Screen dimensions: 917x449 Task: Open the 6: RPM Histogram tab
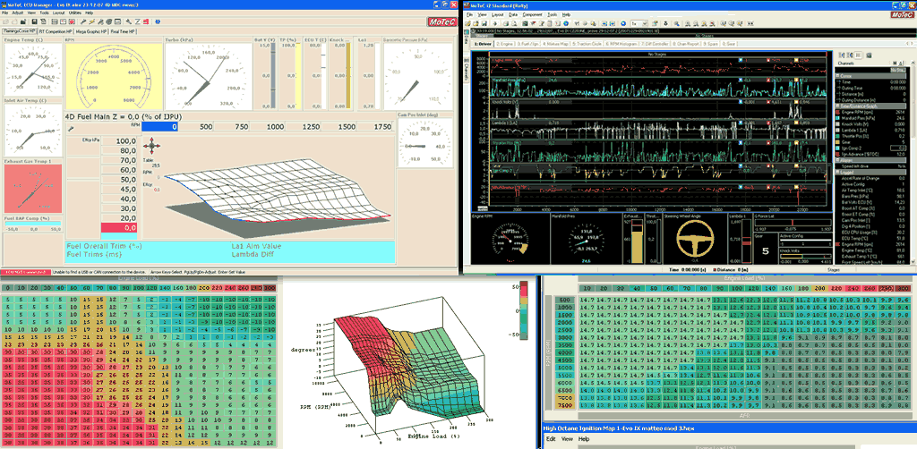(621, 44)
